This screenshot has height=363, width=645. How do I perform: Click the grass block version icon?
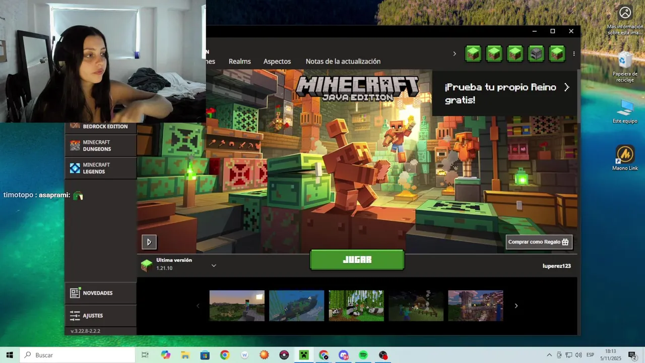click(x=146, y=265)
